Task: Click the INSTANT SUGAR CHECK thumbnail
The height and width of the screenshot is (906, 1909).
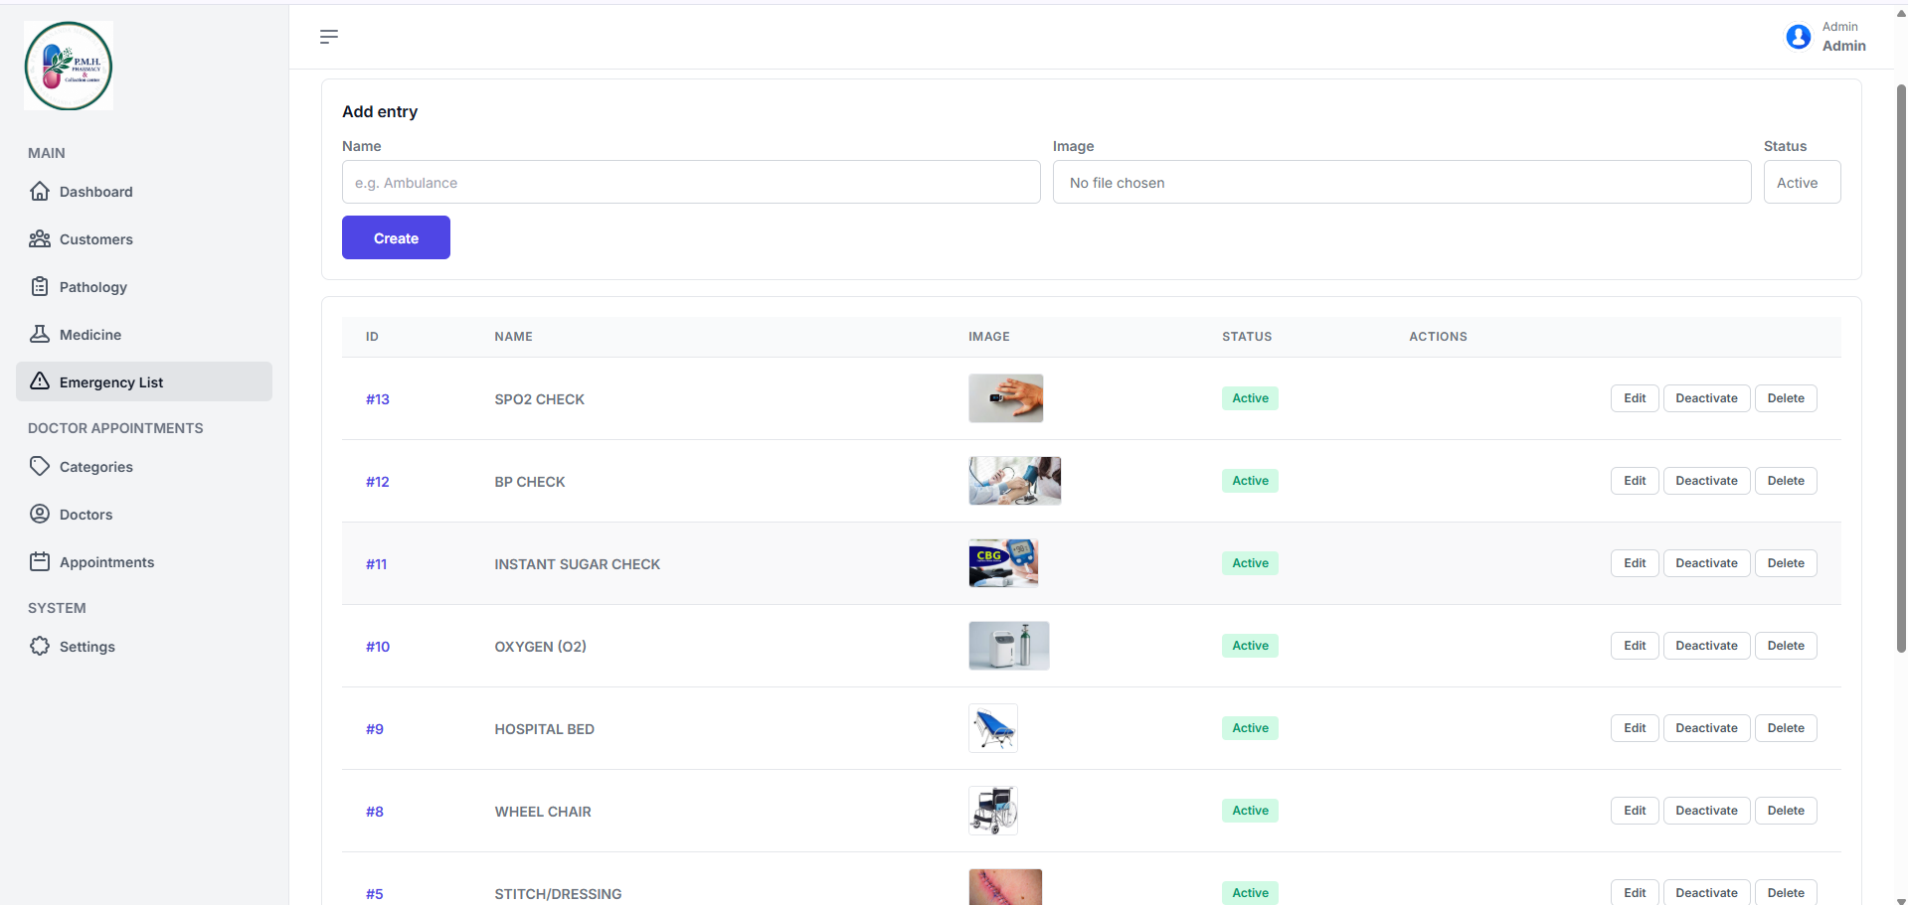Action: (1004, 563)
